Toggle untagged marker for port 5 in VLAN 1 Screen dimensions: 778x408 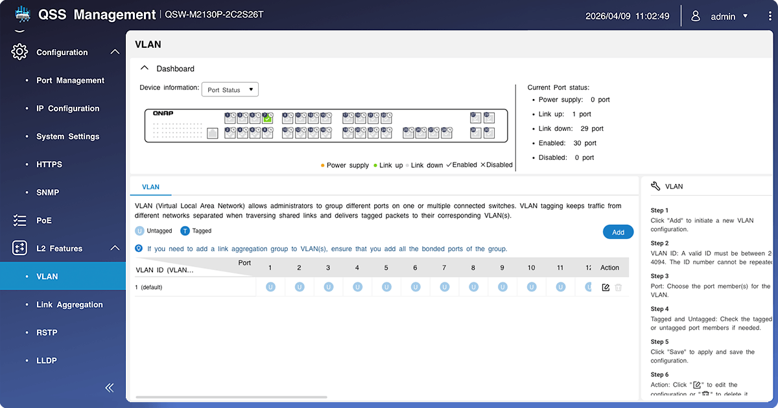tap(386, 287)
